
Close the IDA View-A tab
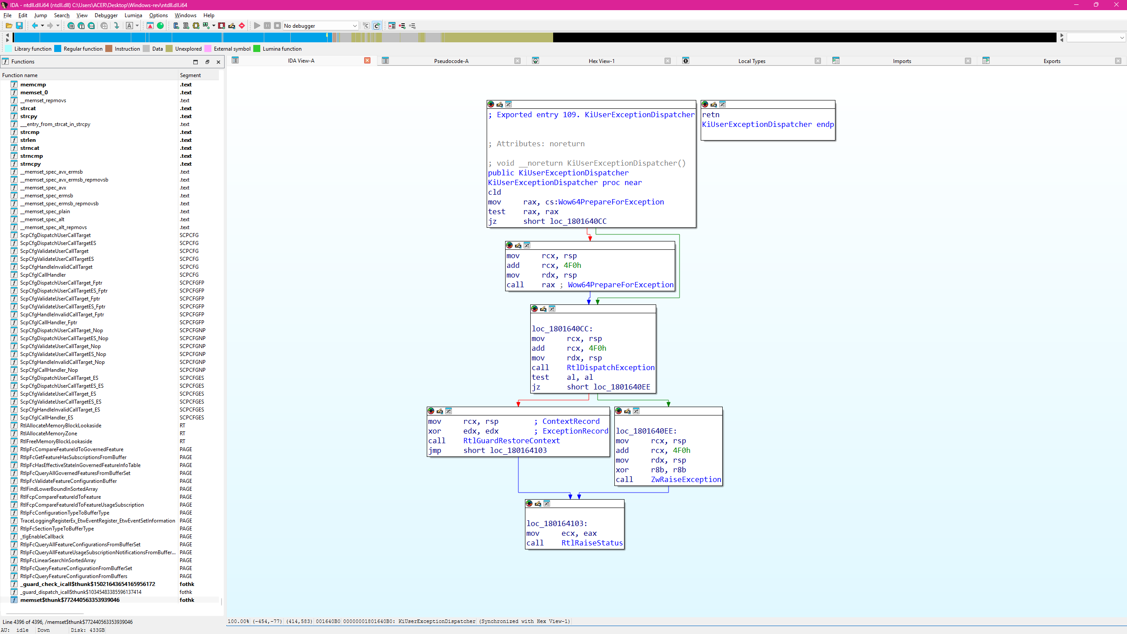367,60
